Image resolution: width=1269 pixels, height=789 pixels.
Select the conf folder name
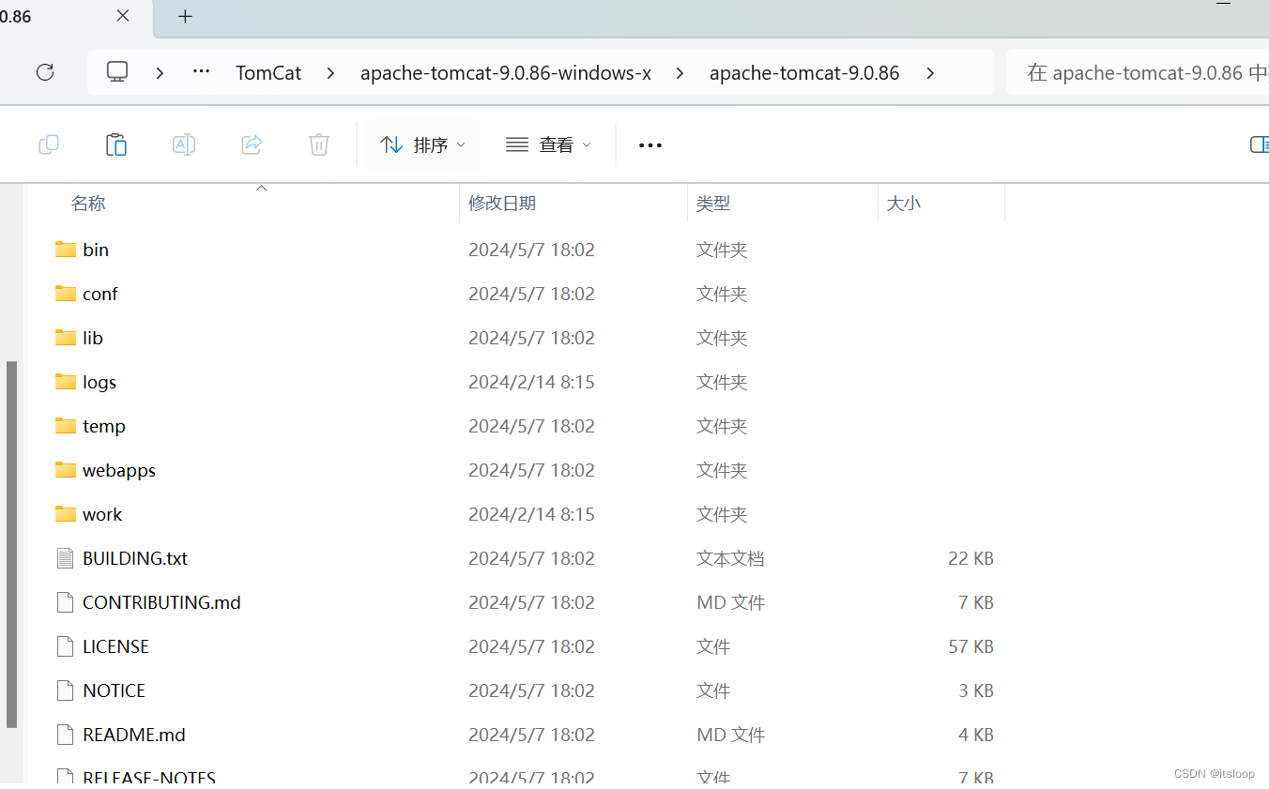pos(100,294)
